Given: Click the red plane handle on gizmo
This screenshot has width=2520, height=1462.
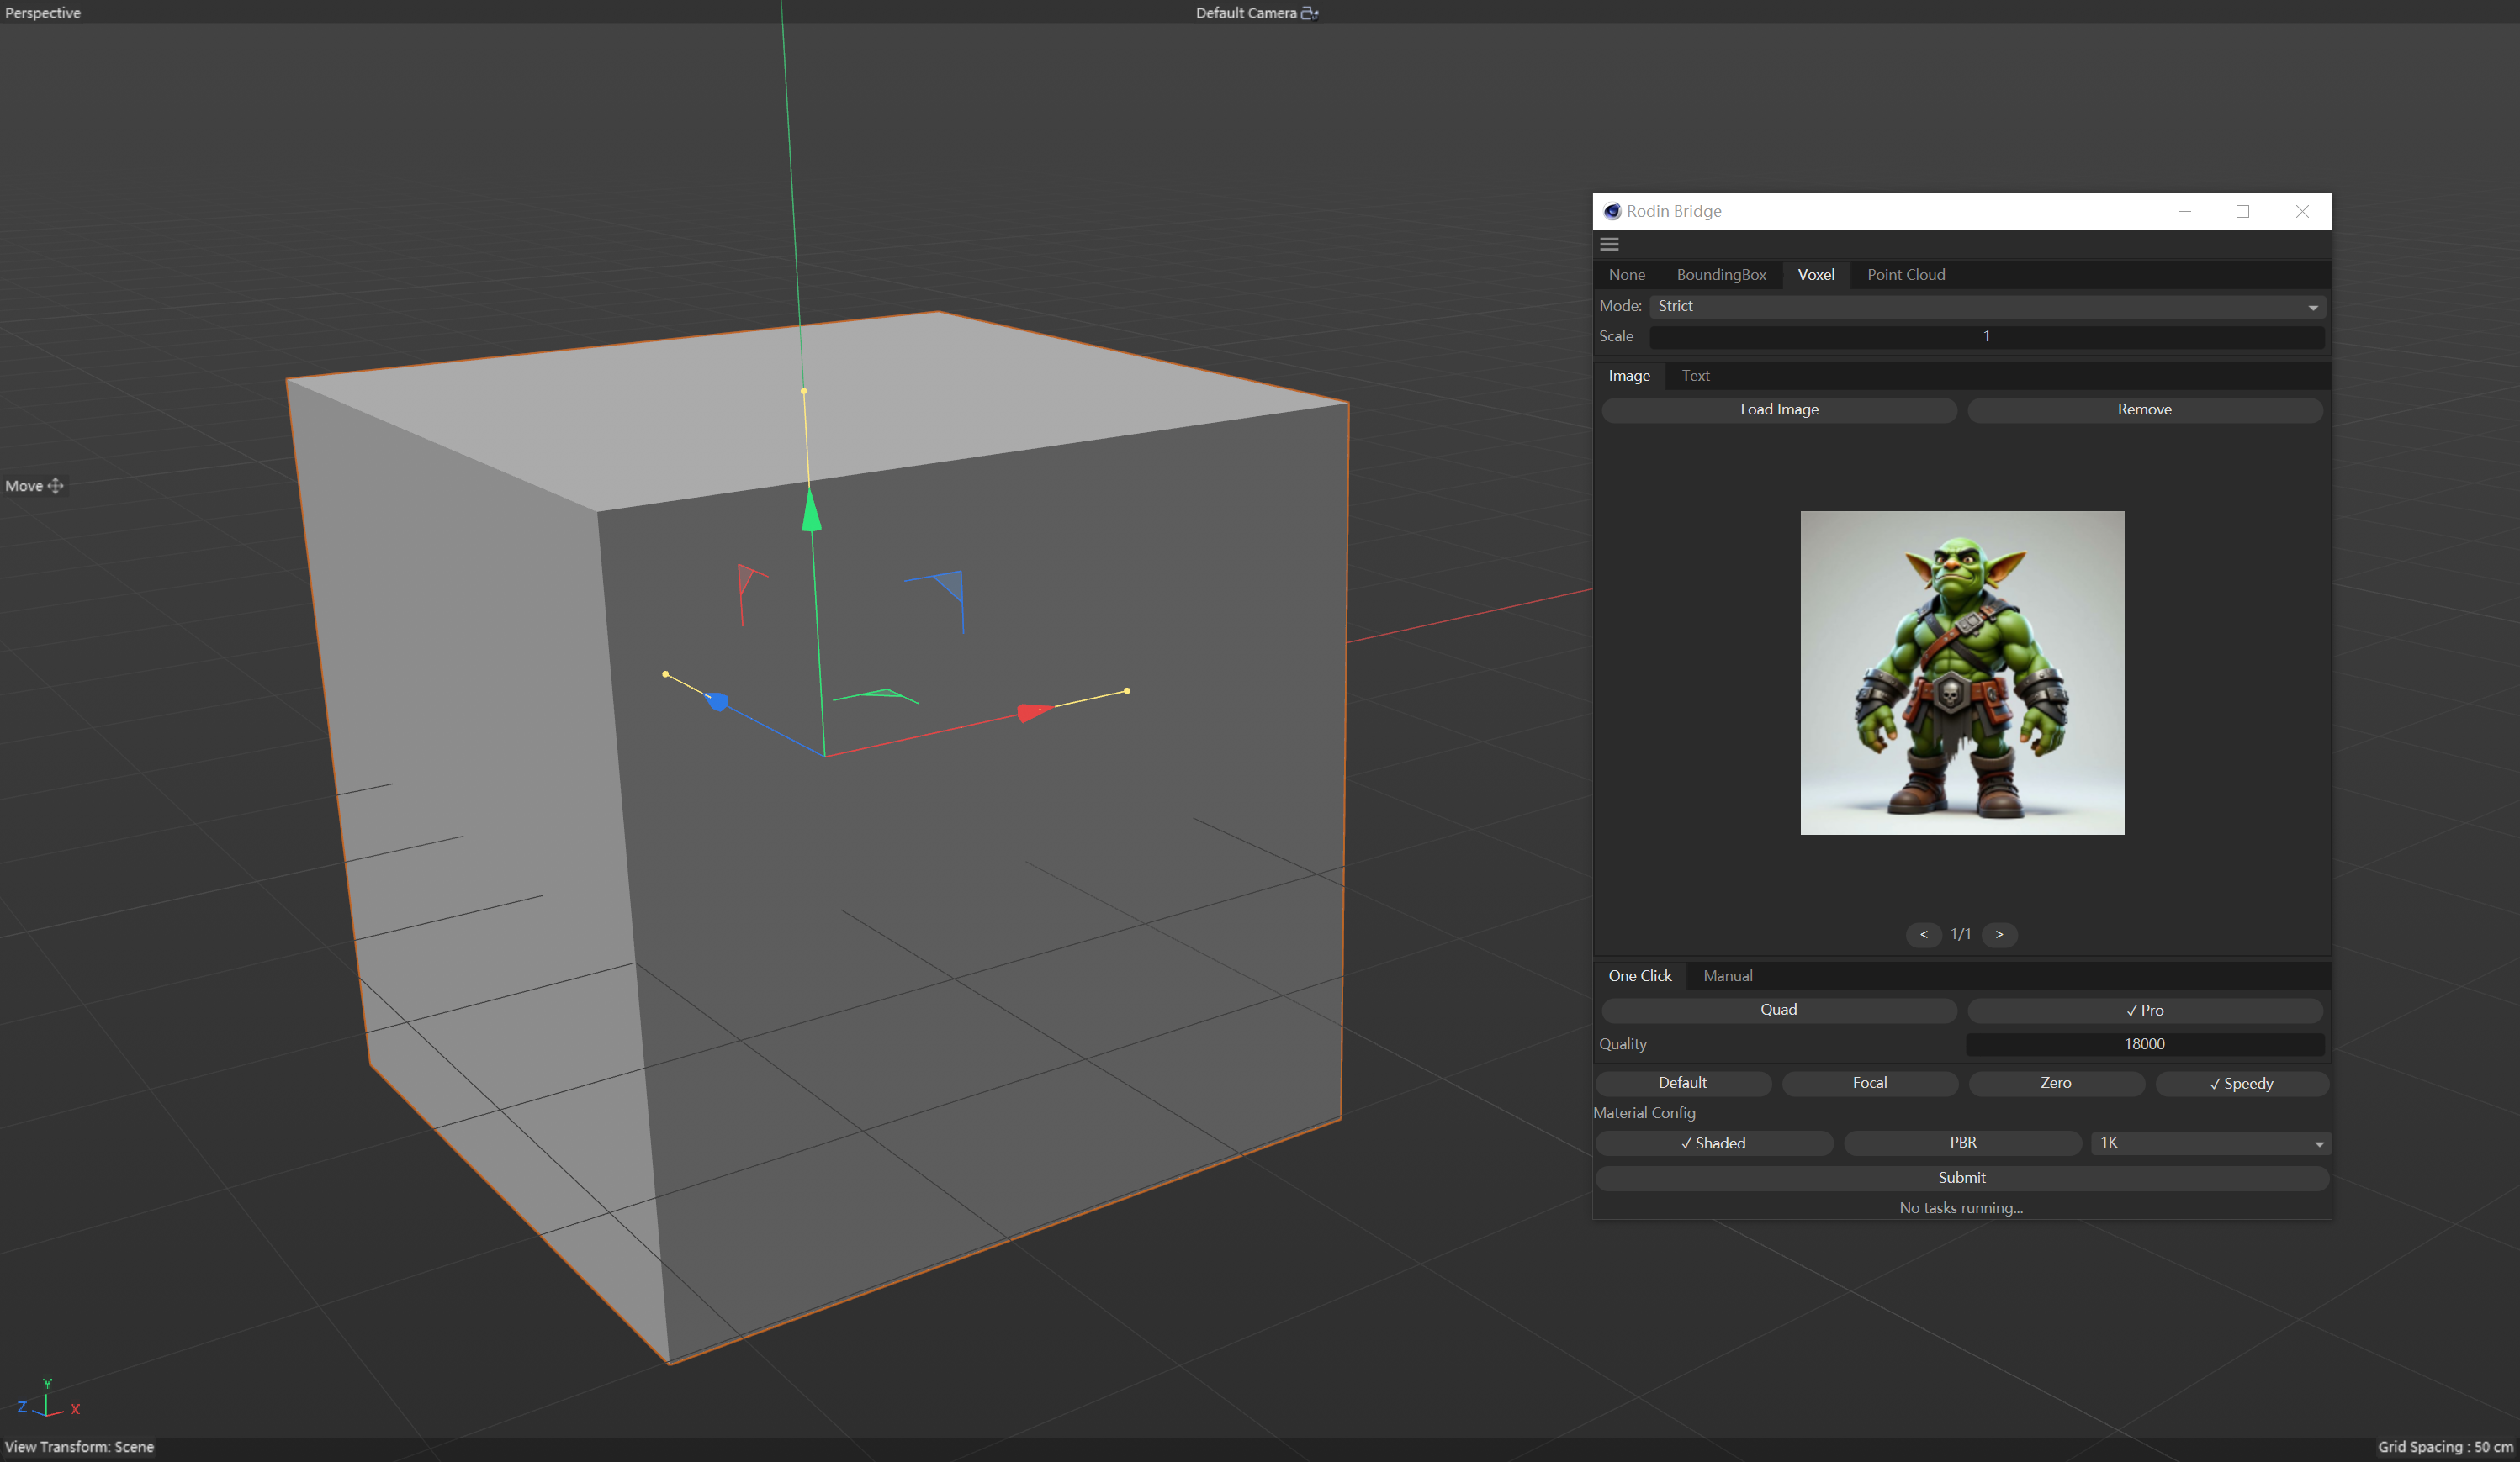Looking at the screenshot, I should point(746,579).
